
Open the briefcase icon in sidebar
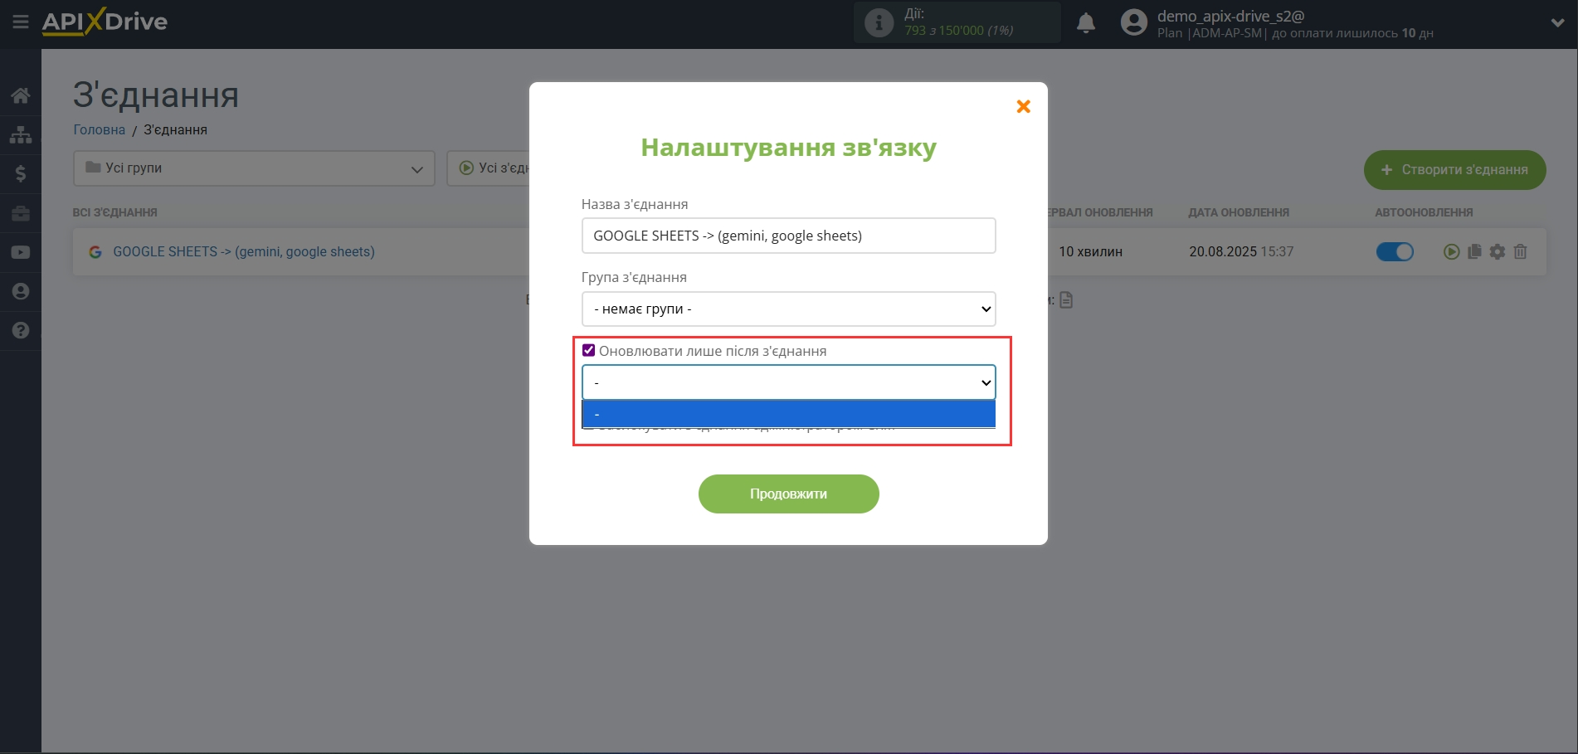[21, 213]
